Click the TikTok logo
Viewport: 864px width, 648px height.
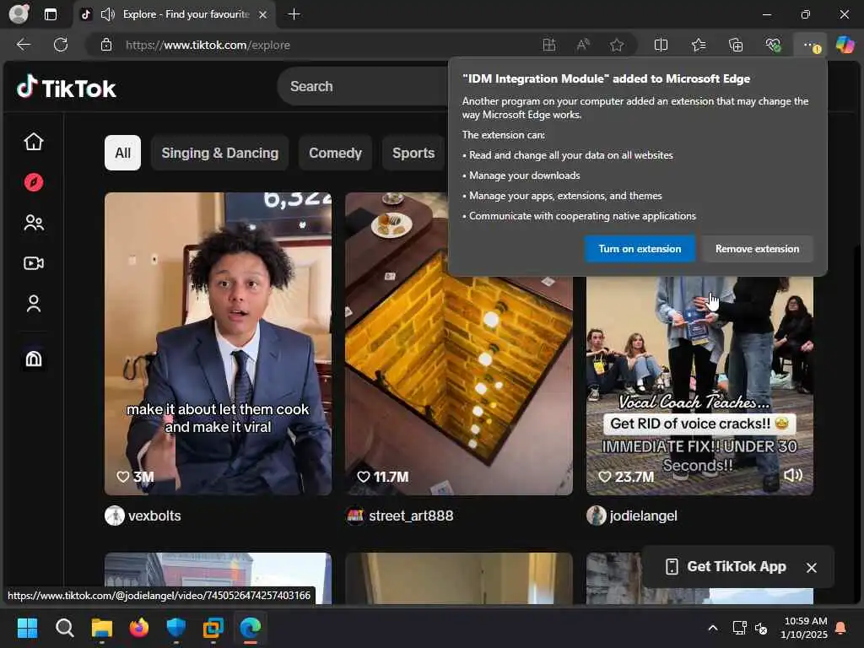[x=67, y=88]
